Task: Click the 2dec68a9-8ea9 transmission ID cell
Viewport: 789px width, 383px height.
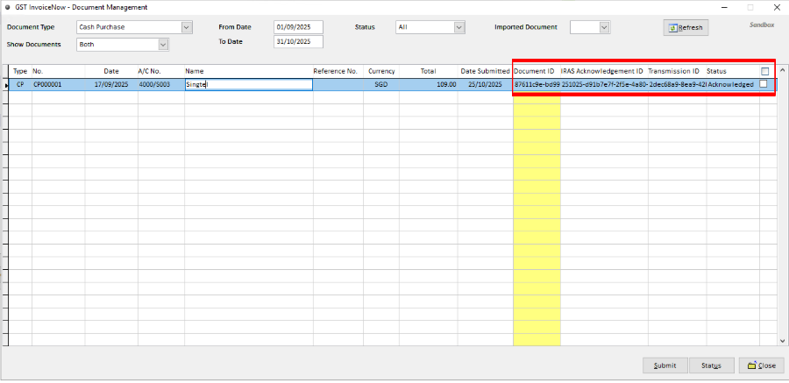Action: click(x=677, y=84)
